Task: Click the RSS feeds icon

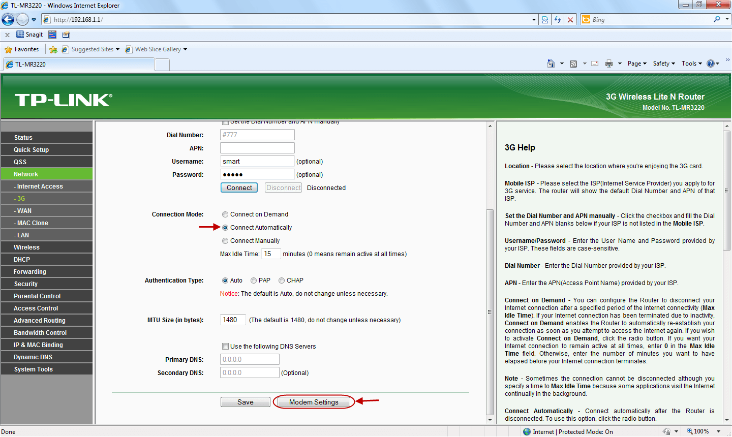Action: point(573,64)
